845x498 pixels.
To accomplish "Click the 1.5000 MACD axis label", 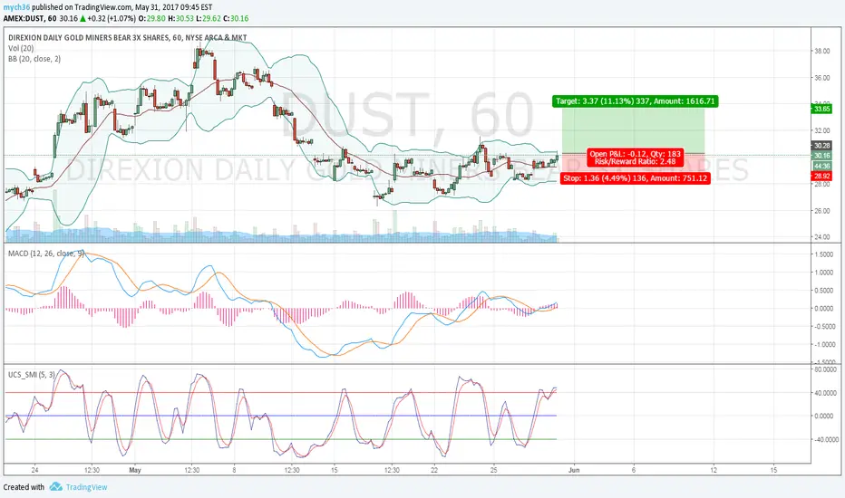I will (824, 254).
